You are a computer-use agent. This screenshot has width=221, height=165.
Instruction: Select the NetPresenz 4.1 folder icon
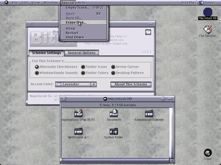[78, 131]
